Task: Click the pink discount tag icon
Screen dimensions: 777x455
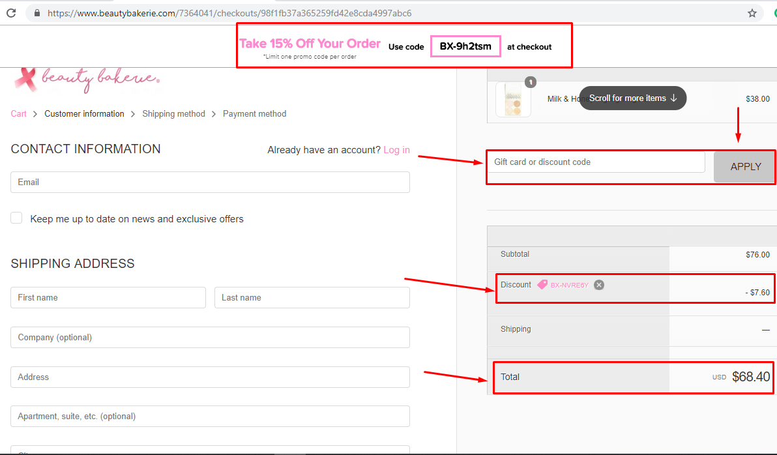Action: (x=542, y=284)
